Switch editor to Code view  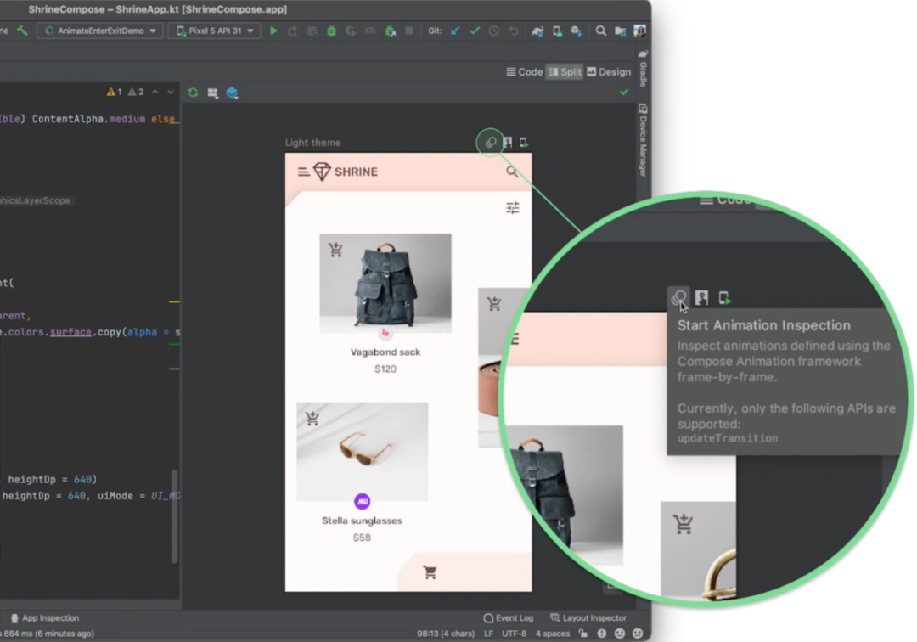525,72
